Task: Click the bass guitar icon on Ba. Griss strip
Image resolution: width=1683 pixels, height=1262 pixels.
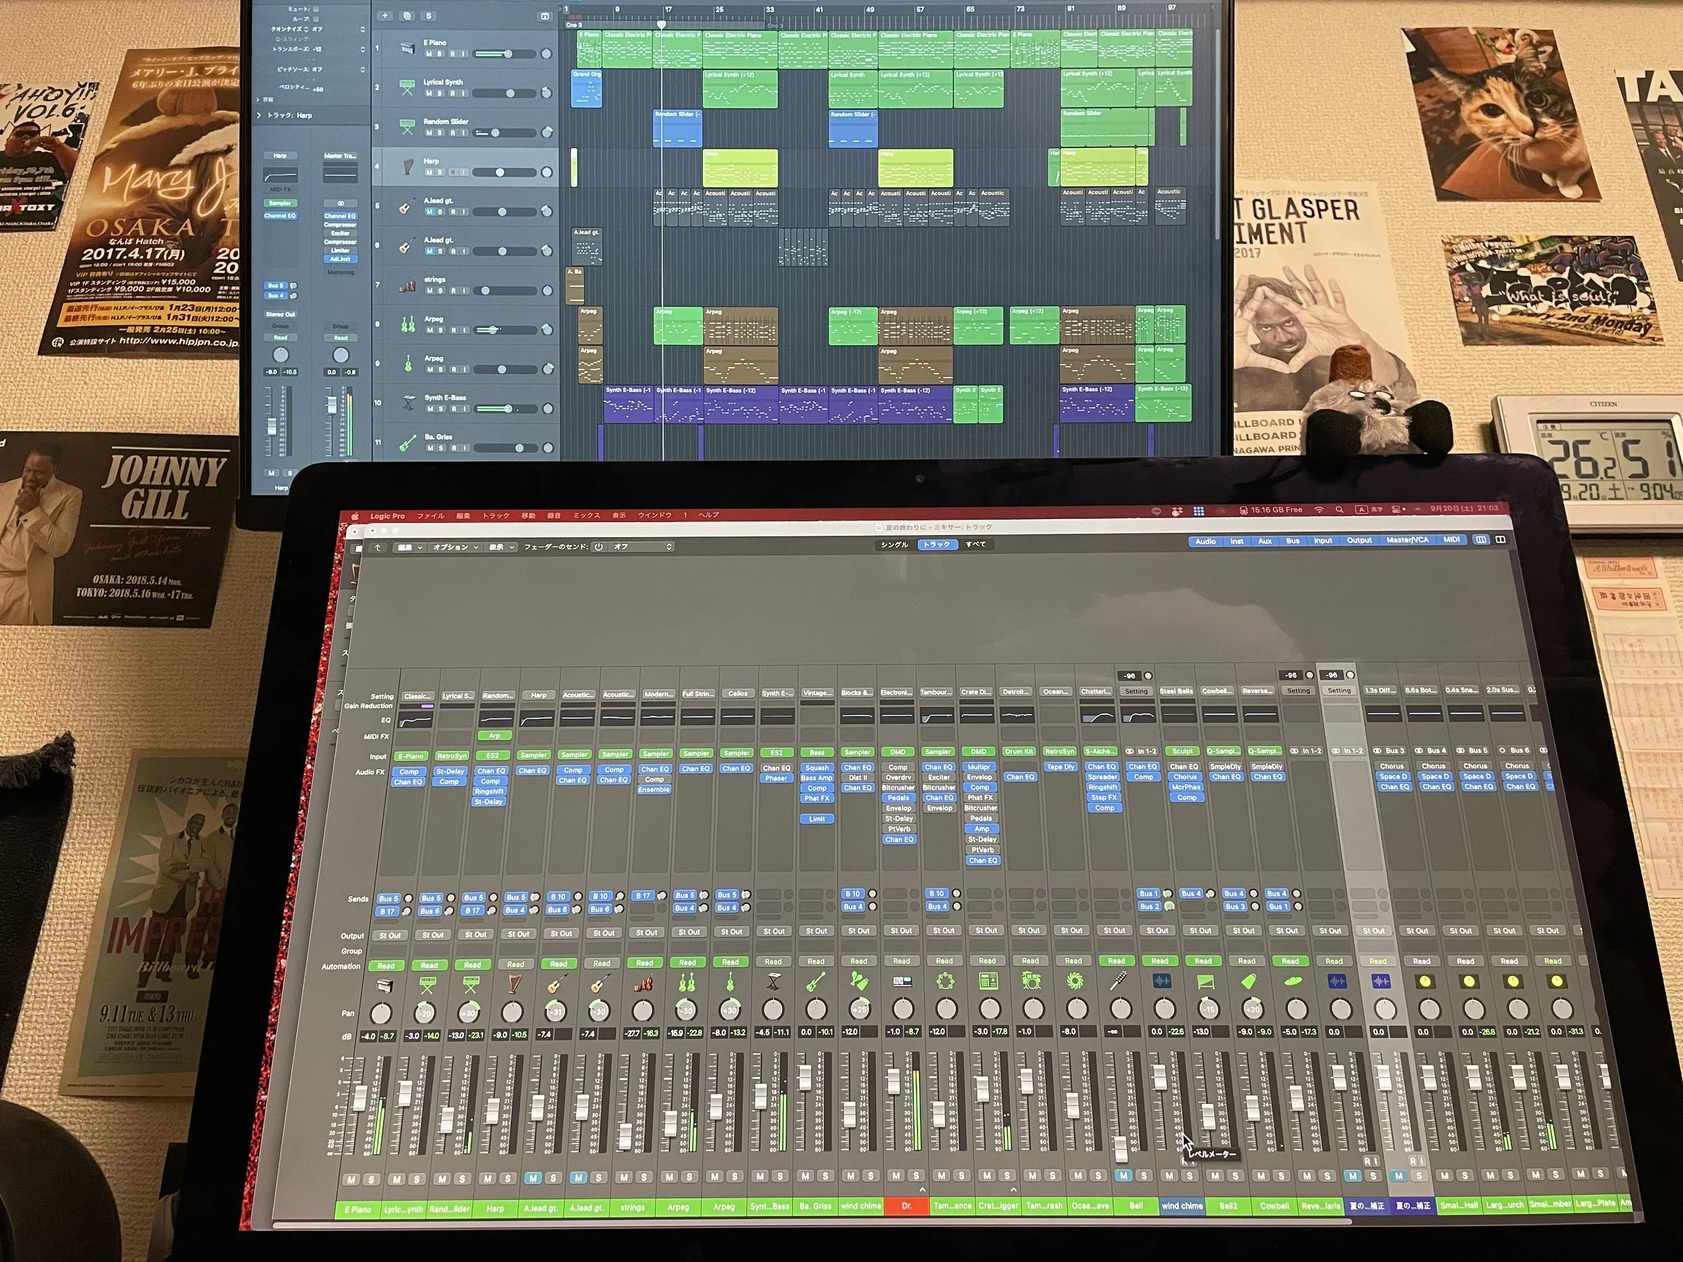Action: pyautogui.click(x=816, y=983)
